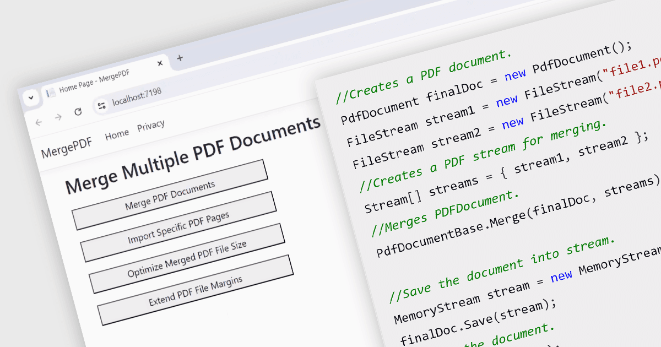Close the Home Page - MergePDF tab
The width and height of the screenshot is (661, 347).
click(x=160, y=63)
